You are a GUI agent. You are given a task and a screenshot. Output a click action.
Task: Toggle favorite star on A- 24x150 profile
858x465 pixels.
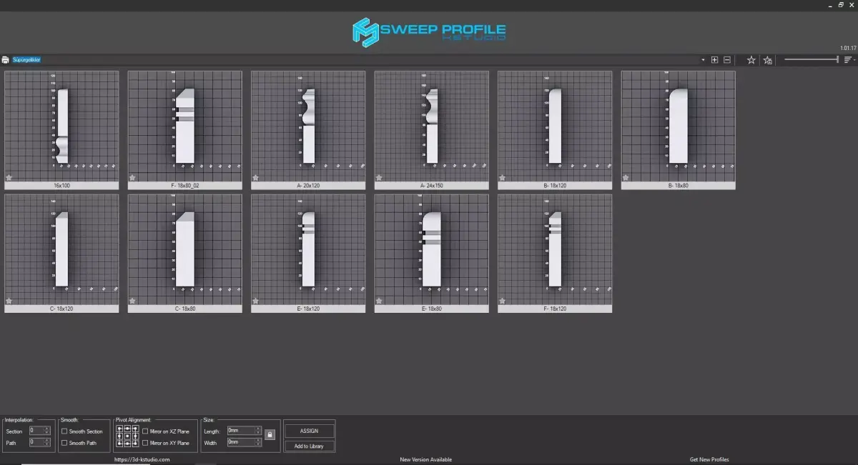(379, 178)
